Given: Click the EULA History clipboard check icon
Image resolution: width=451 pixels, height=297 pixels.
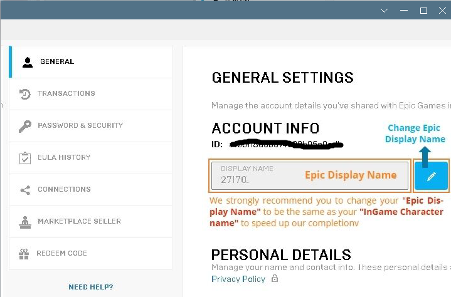Looking at the screenshot, I should (x=25, y=158).
